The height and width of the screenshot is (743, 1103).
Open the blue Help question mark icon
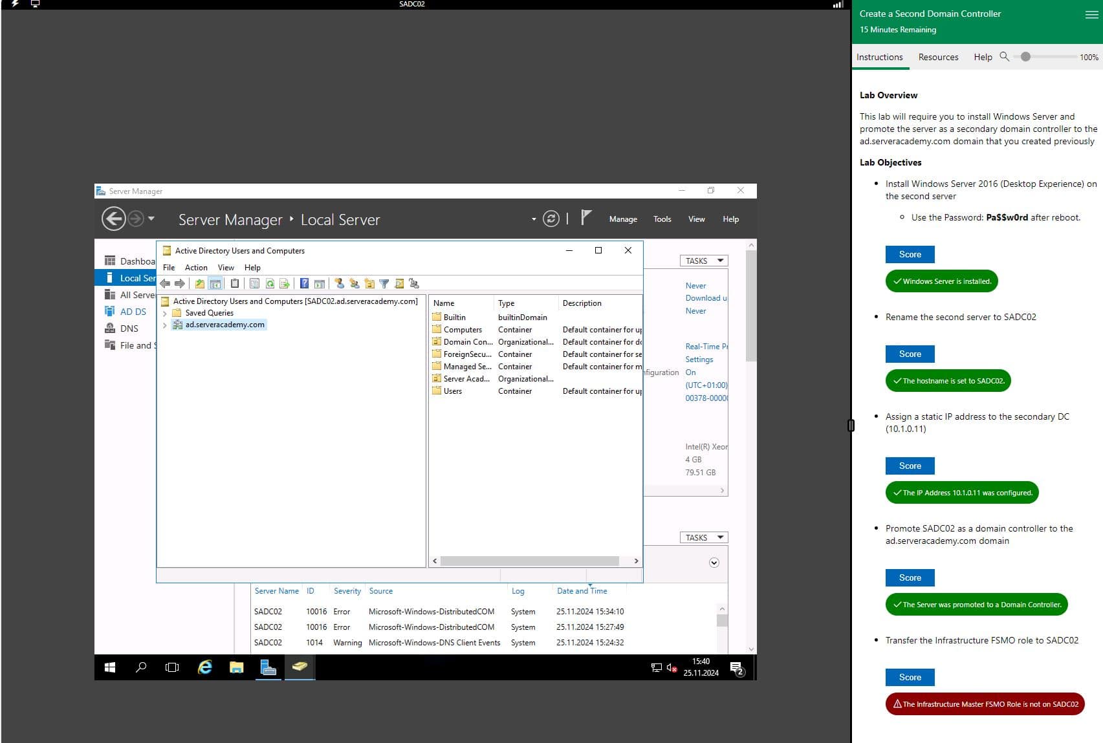point(304,284)
